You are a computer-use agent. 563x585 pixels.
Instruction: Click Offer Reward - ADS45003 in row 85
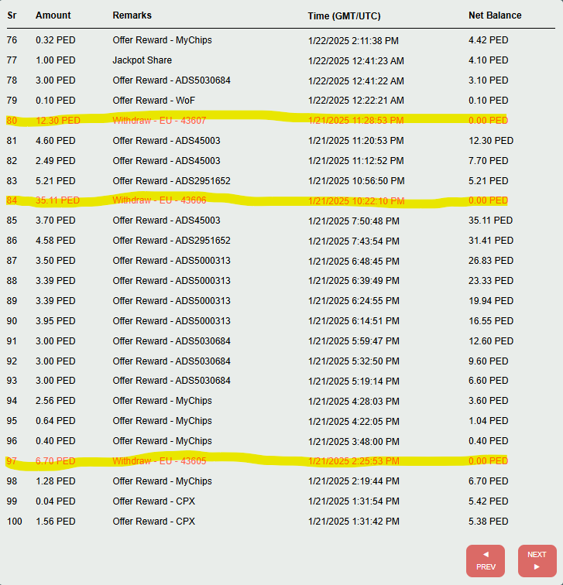point(166,221)
